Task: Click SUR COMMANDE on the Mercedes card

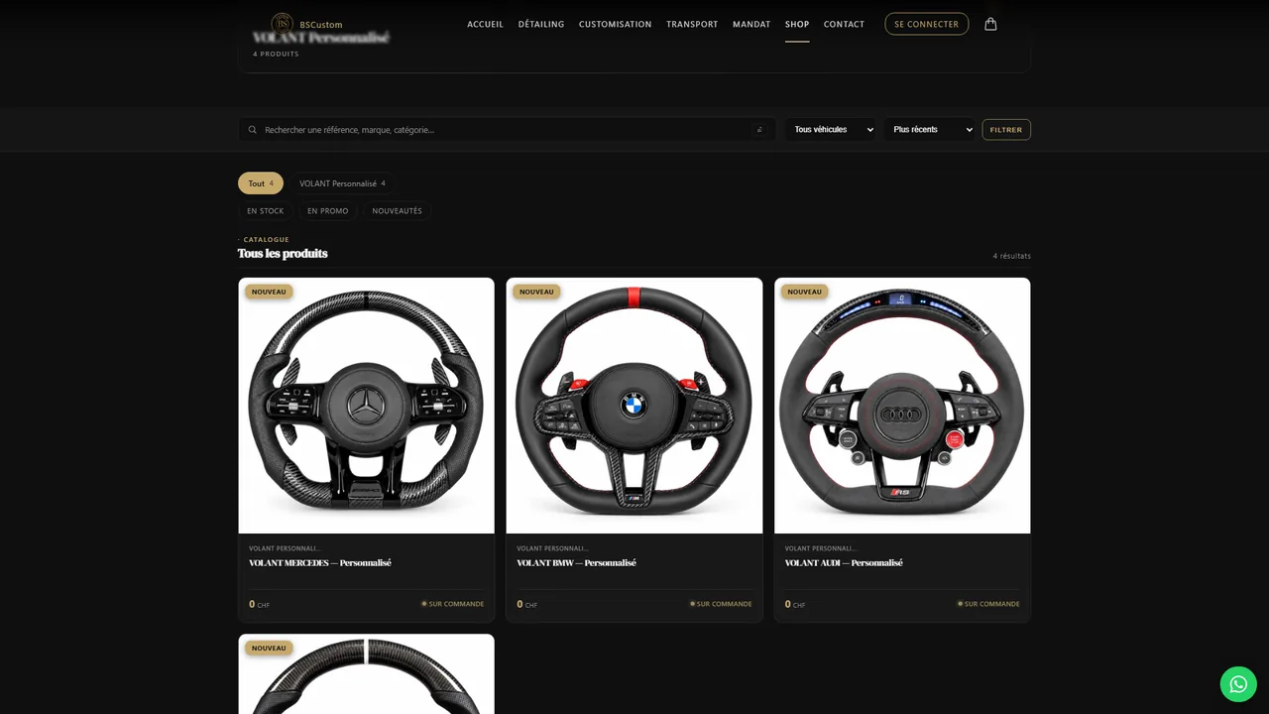Action: 453,604
